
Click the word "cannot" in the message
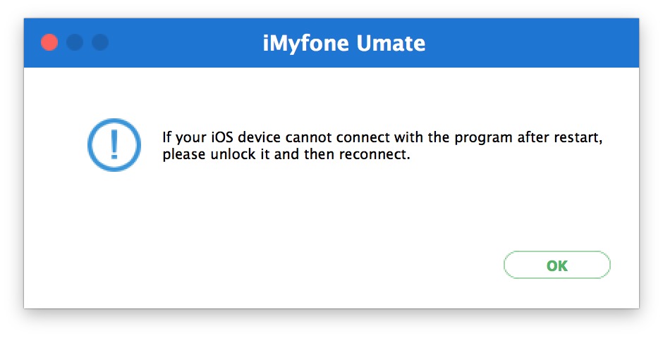pos(298,137)
